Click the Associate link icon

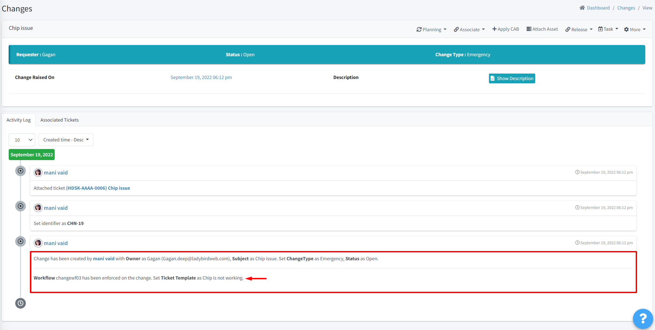point(456,29)
